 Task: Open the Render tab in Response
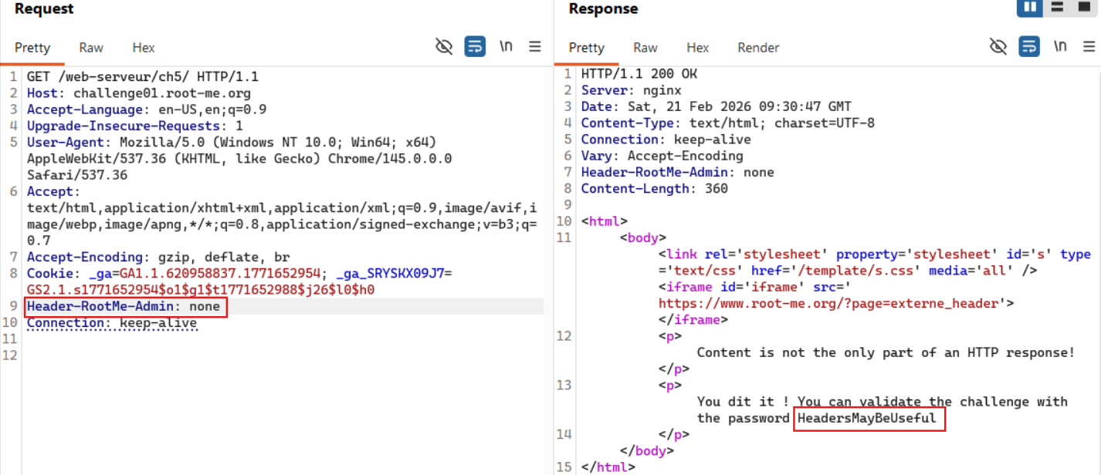coord(758,48)
